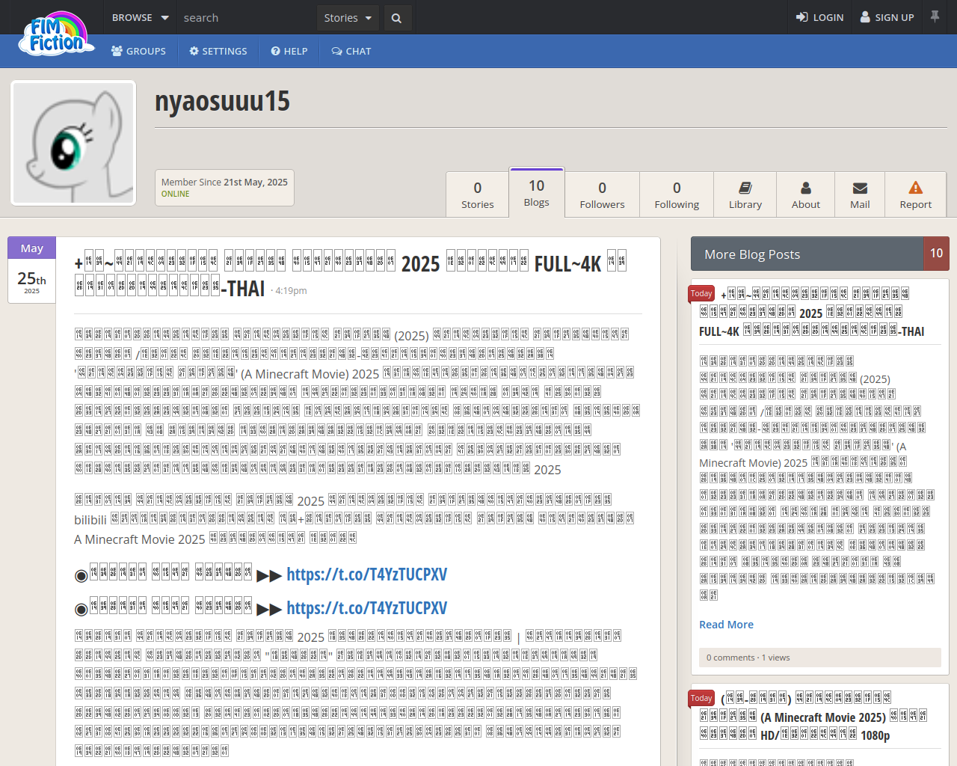The width and height of the screenshot is (957, 766).
Task: Toggle the pin header icon
Action: pyautogui.click(x=935, y=16)
